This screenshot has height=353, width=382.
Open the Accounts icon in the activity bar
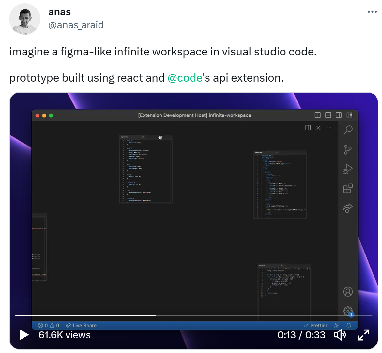point(348,292)
